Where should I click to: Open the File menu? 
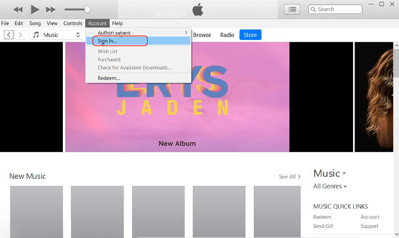click(5, 23)
